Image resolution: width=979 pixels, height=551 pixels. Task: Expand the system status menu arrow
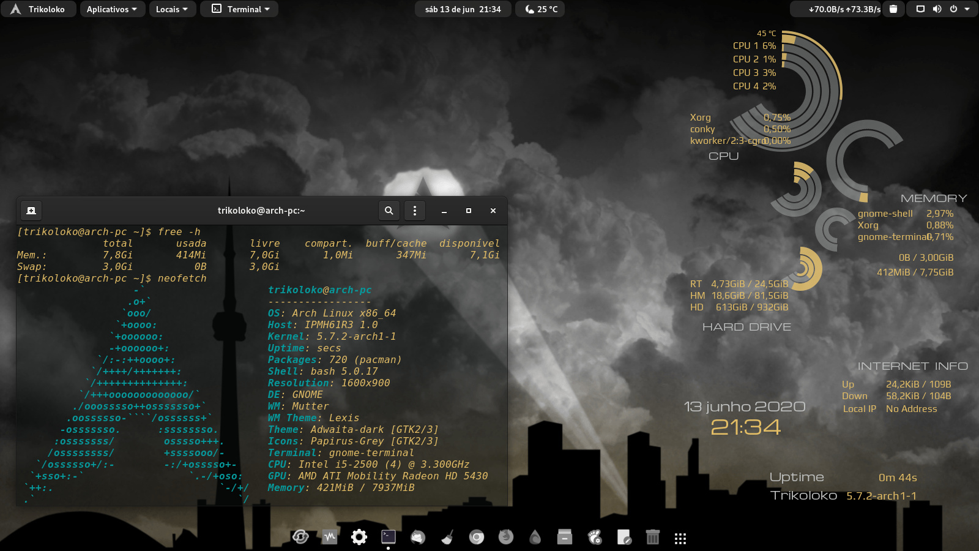pyautogui.click(x=967, y=9)
